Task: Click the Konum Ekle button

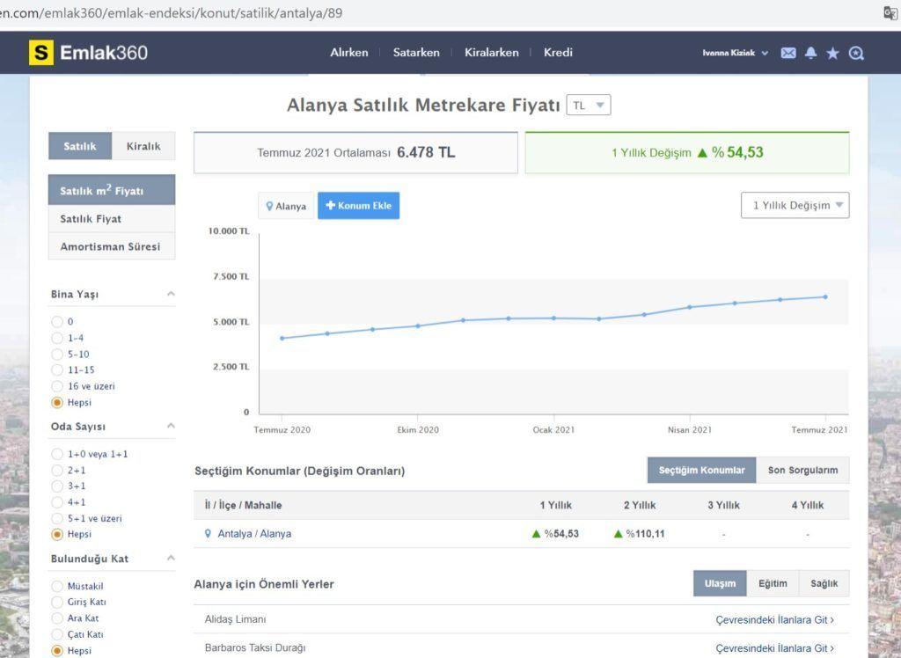Action: 358,206
